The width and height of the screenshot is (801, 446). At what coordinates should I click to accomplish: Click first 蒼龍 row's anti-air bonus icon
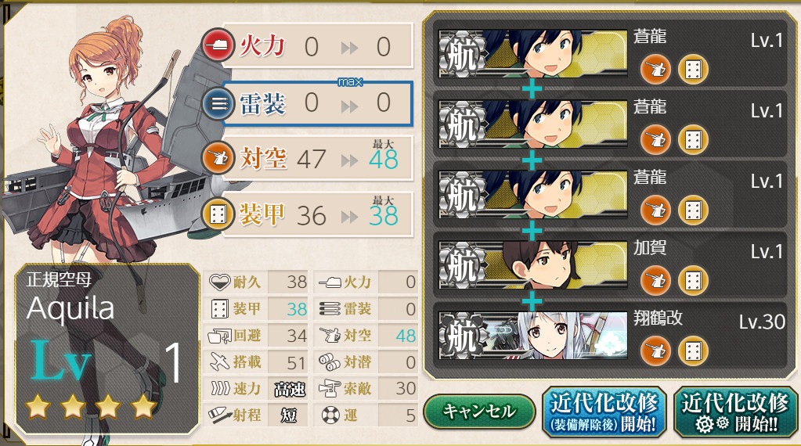point(656,69)
